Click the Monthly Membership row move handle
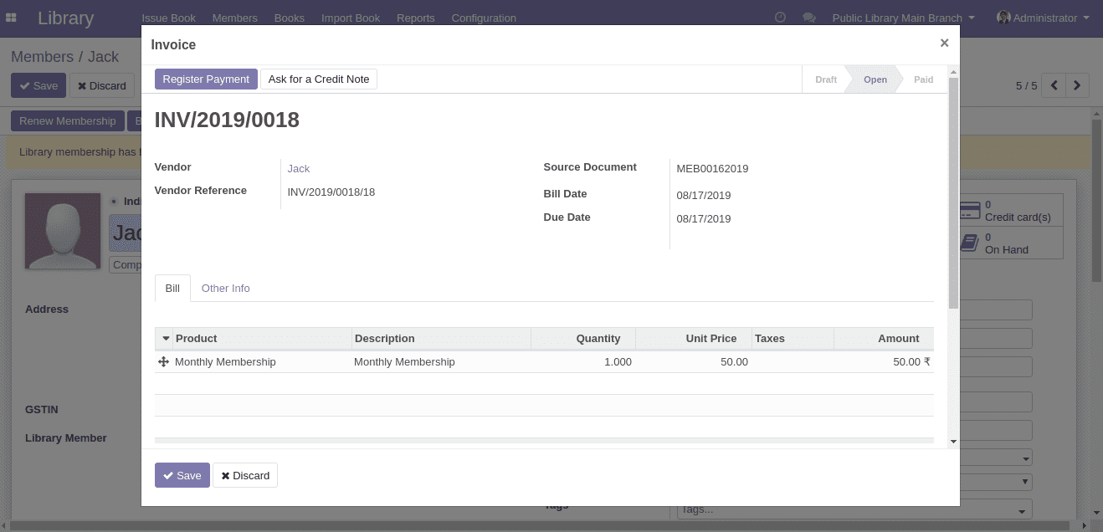Viewport: 1103px width, 532px height. click(x=163, y=362)
